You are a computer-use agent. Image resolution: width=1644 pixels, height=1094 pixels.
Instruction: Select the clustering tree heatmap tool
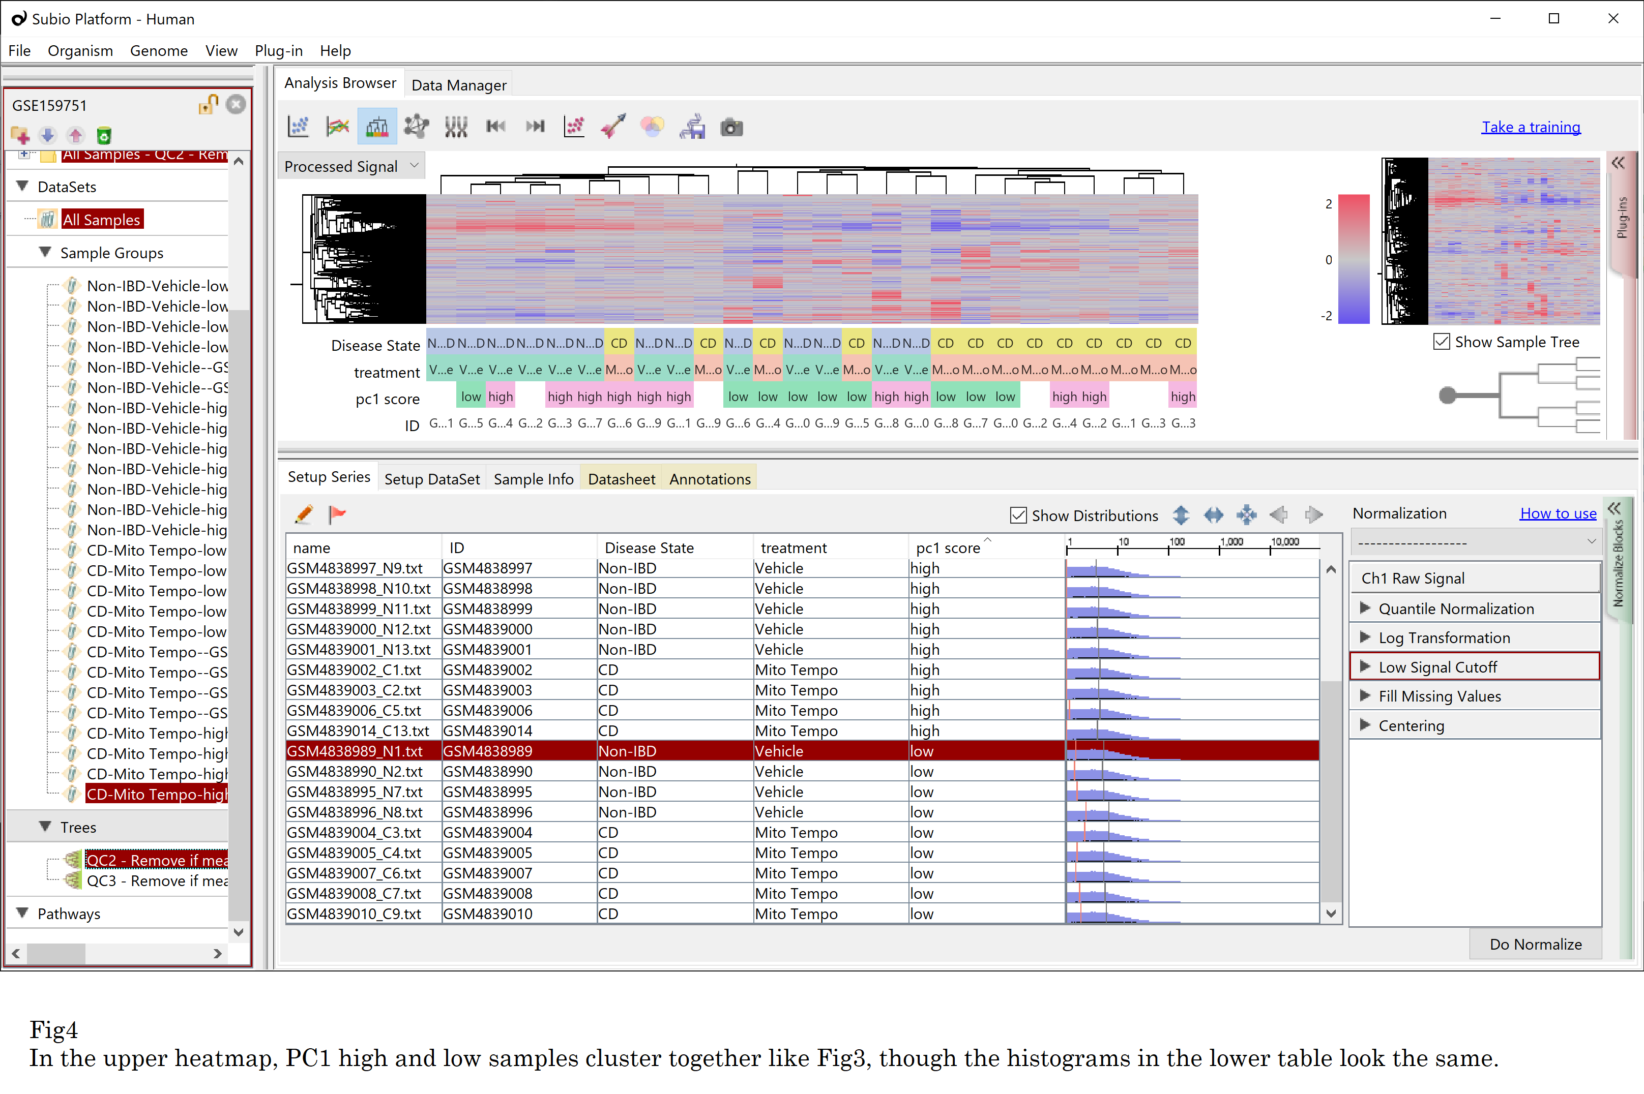377,126
